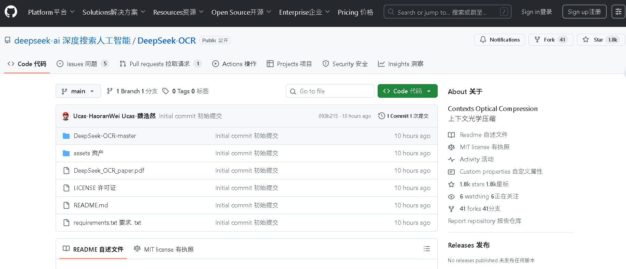Open the Projects tab
Screen dimensions: 626x269
tap(289, 64)
